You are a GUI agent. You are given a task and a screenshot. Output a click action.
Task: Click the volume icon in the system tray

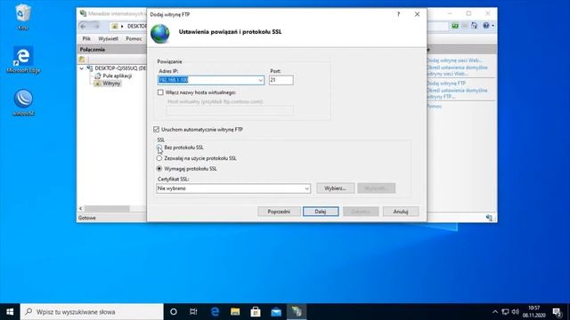[x=515, y=312]
